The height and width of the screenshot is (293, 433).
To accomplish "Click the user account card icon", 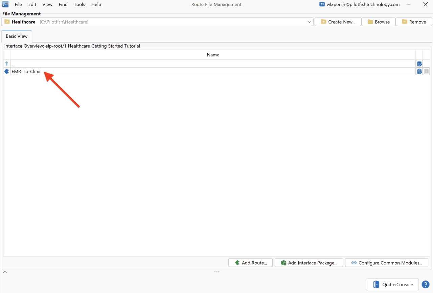I will (322, 4).
